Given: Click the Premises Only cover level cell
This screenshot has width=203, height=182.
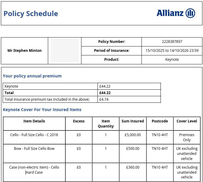Looking at the screenshot, I should click(187, 137).
